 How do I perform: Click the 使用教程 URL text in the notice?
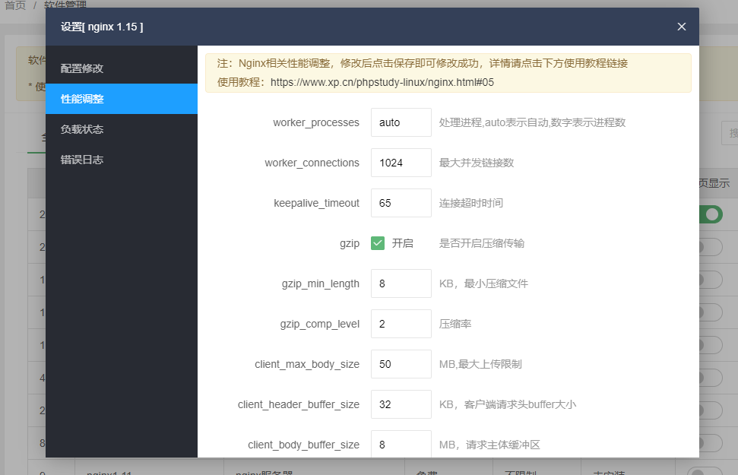(382, 82)
